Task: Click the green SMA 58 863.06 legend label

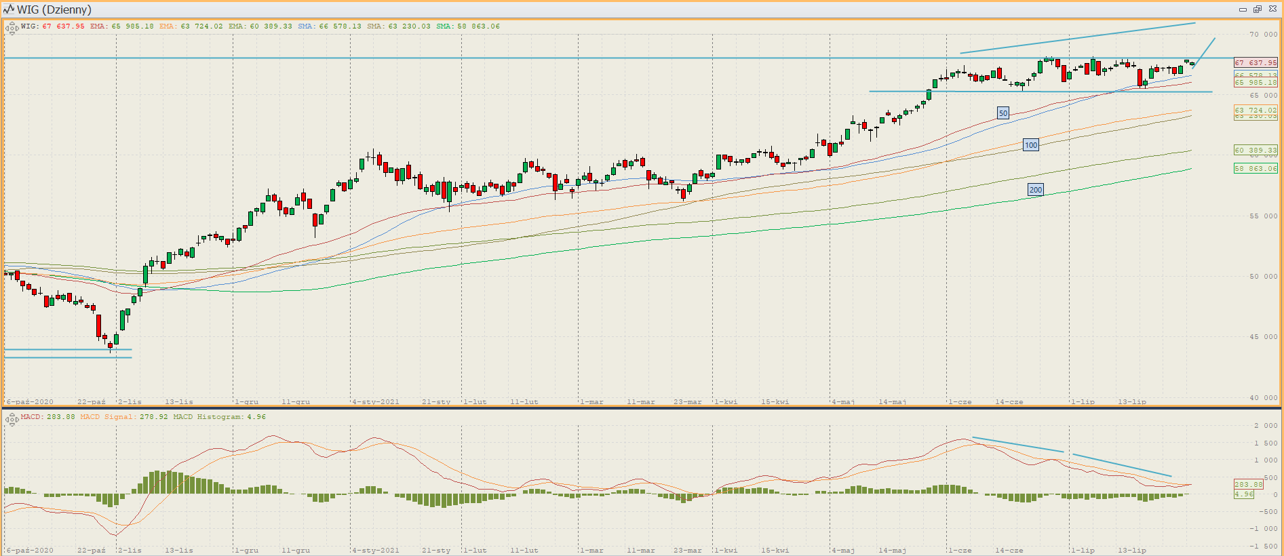Action: (467, 26)
